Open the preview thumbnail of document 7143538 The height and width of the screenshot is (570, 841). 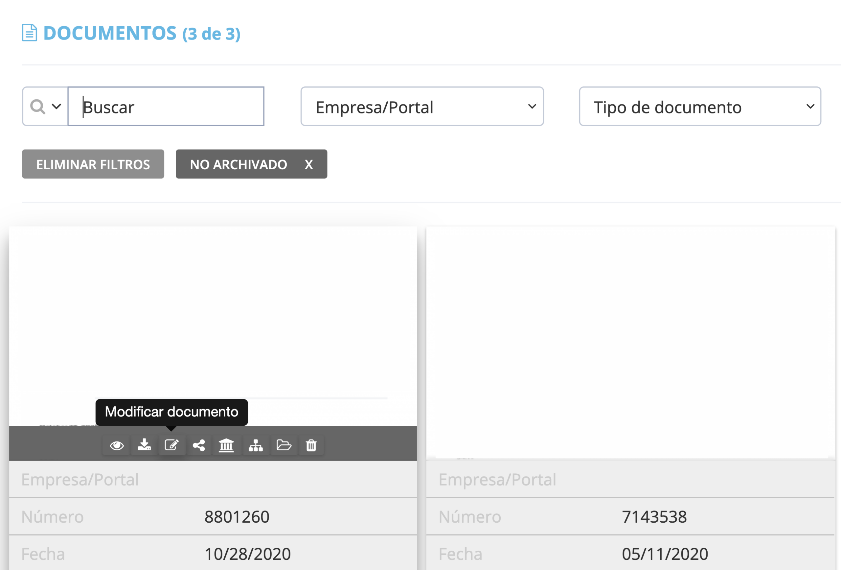631,342
